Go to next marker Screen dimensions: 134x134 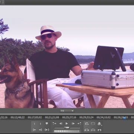click(79, 124)
